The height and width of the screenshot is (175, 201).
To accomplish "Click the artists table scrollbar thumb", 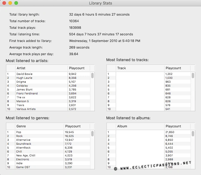I will [92, 76].
